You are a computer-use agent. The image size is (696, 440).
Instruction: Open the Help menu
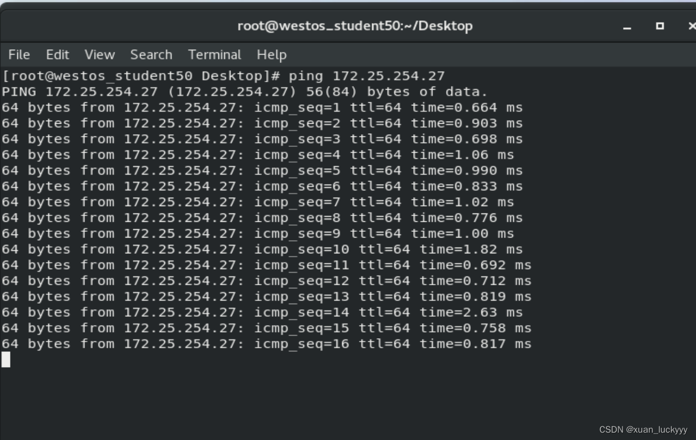tap(271, 55)
